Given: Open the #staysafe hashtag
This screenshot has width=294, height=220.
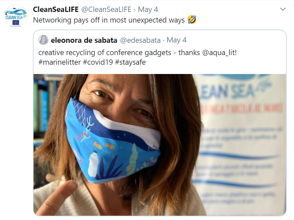Looking at the screenshot, I should coord(130,62).
